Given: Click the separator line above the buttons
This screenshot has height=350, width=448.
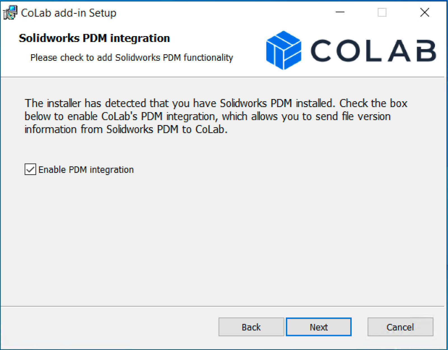Looking at the screenshot, I should pos(222,306).
